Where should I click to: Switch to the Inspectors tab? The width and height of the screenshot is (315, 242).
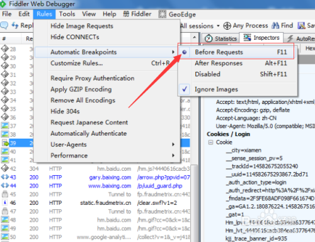tap(261, 38)
